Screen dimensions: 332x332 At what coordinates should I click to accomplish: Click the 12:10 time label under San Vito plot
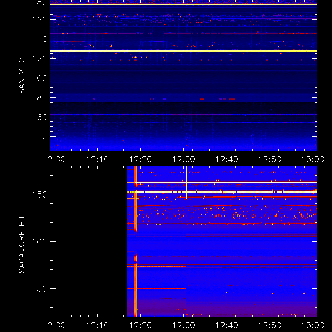(98, 159)
